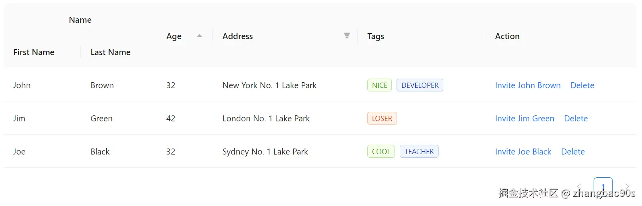Click the First Name column header
This screenshot has width=642, height=206.
[34, 52]
